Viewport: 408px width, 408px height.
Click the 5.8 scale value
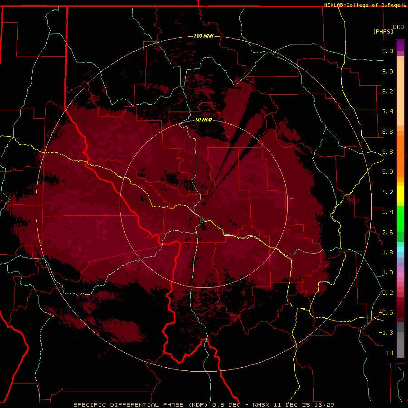[x=388, y=152]
